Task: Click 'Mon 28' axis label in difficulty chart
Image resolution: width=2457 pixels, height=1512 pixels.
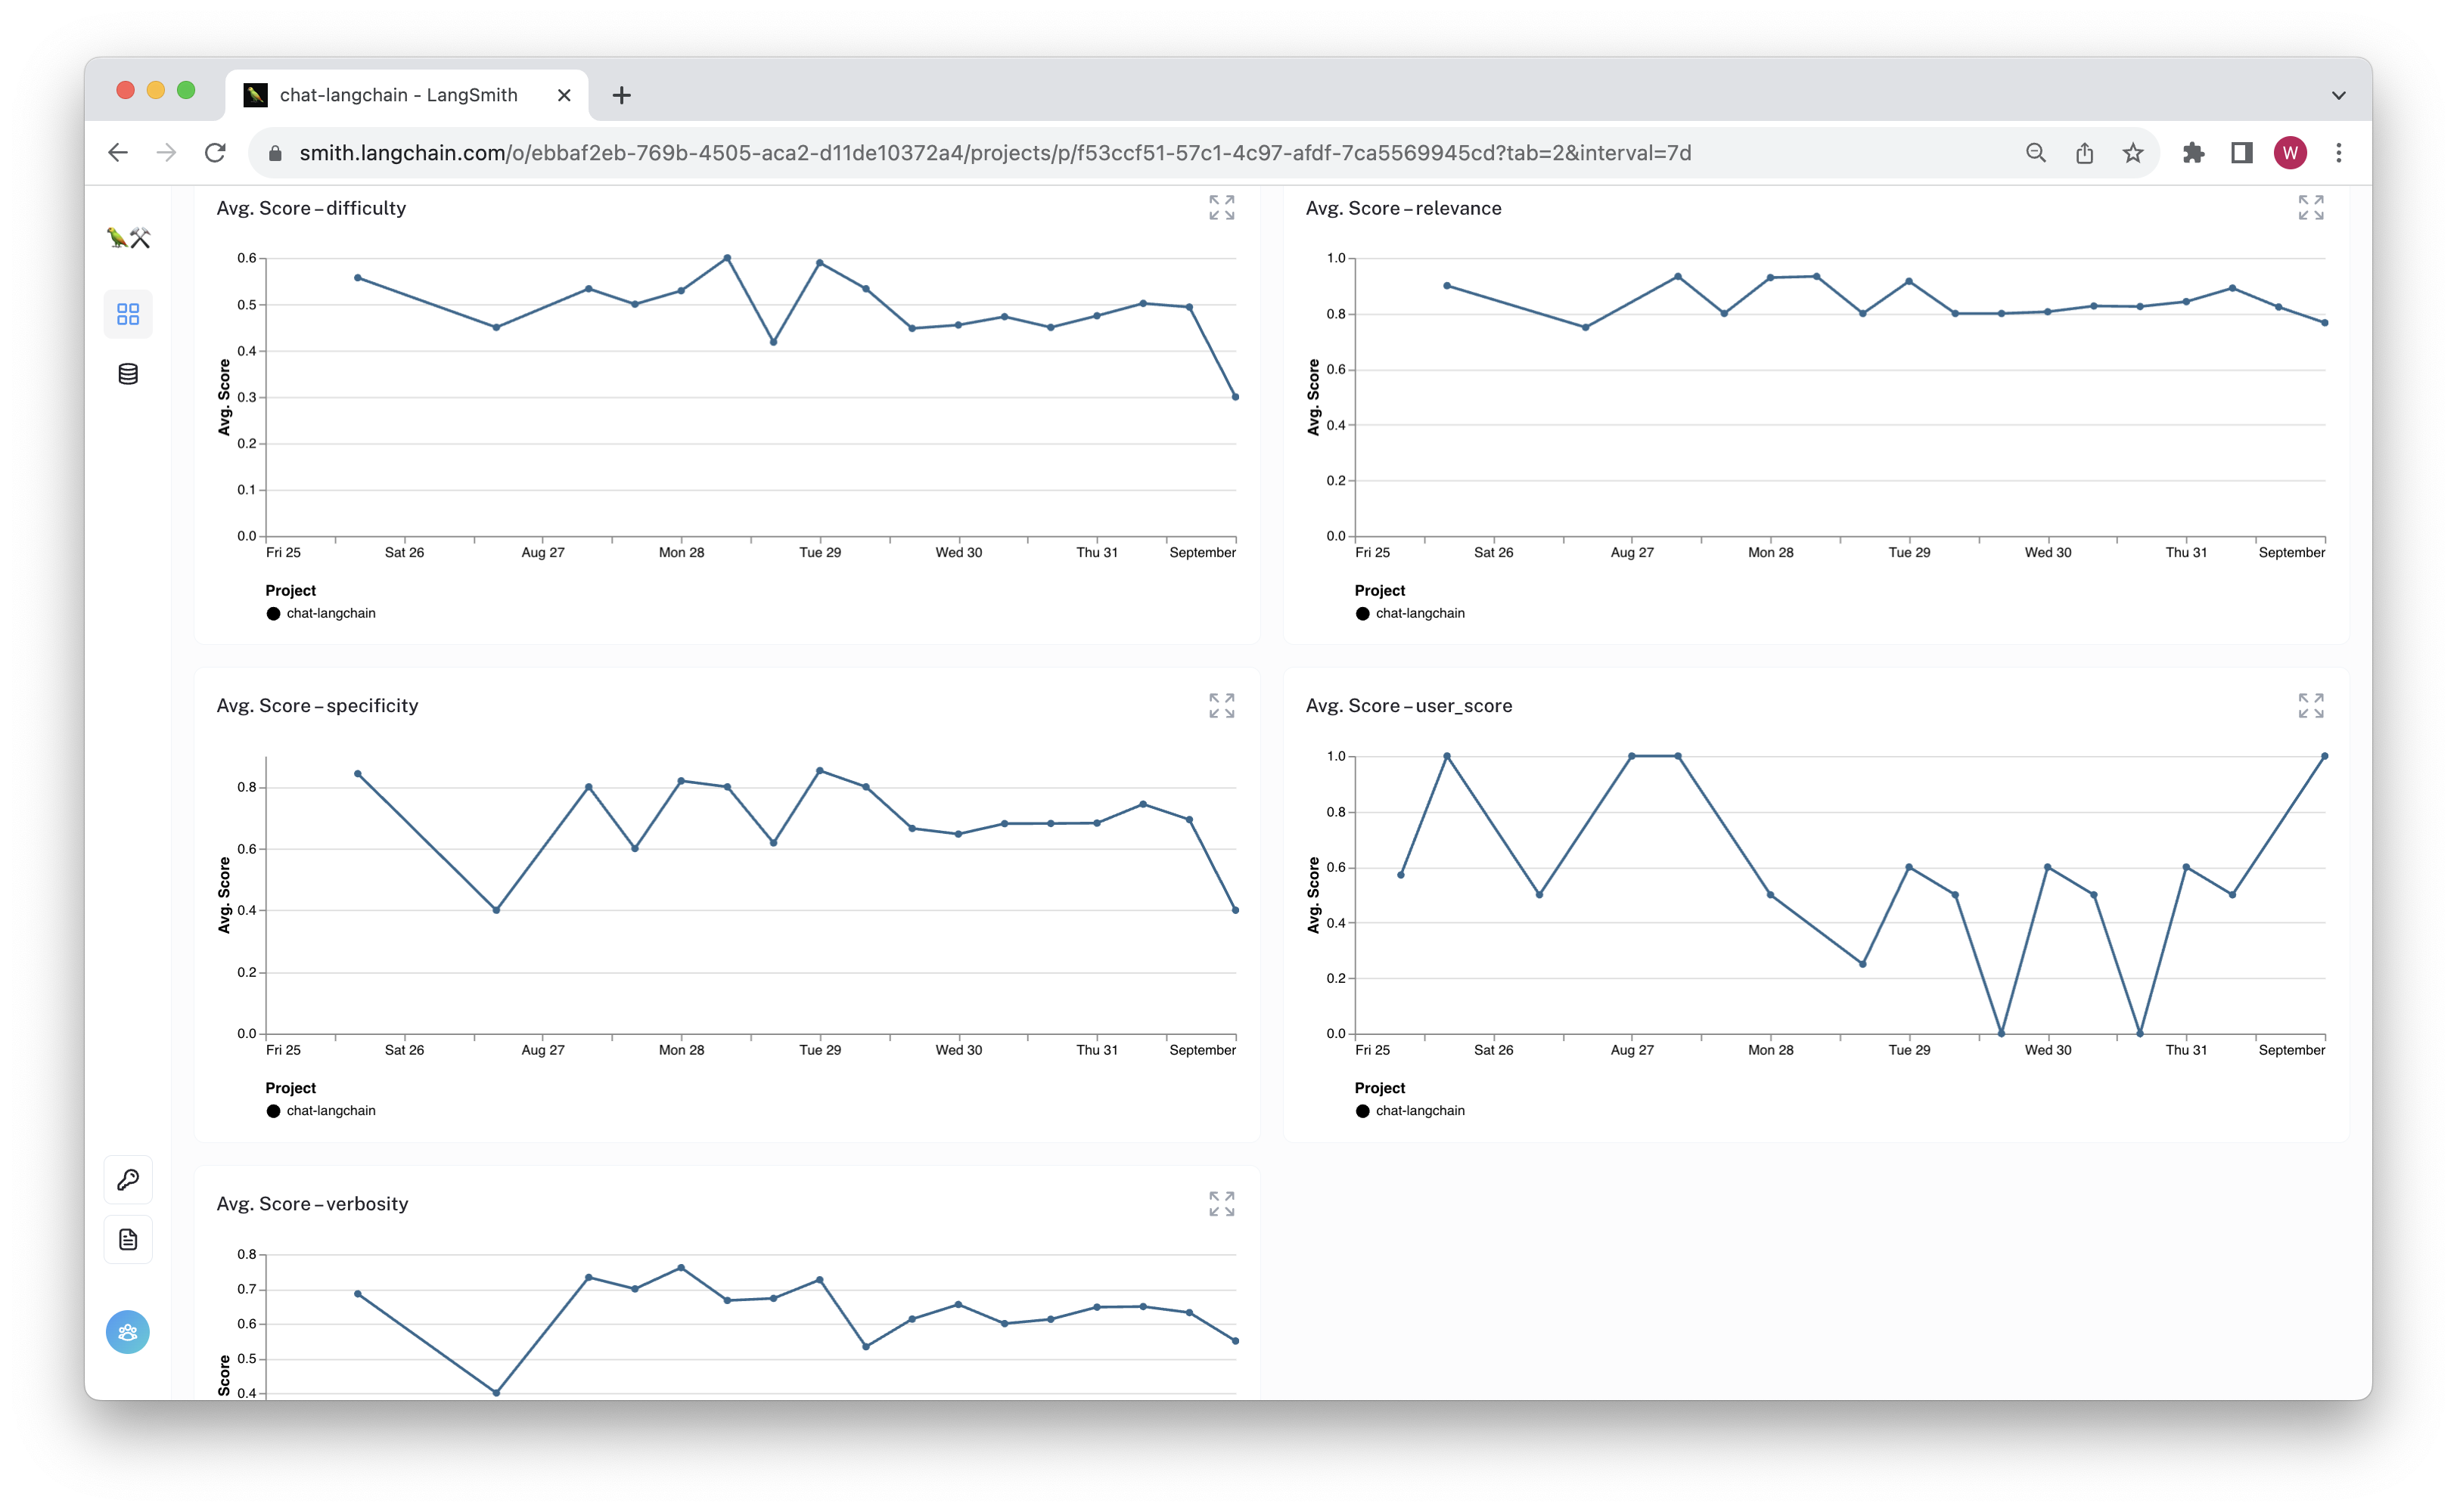Action: pyautogui.click(x=682, y=552)
